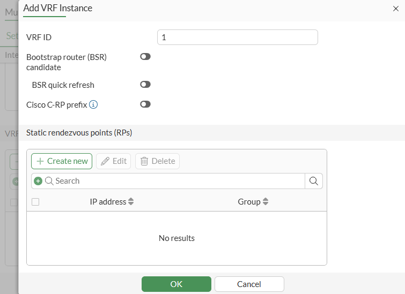The height and width of the screenshot is (294, 405).
Task: Sort table by IP address column header
Action: pos(108,202)
